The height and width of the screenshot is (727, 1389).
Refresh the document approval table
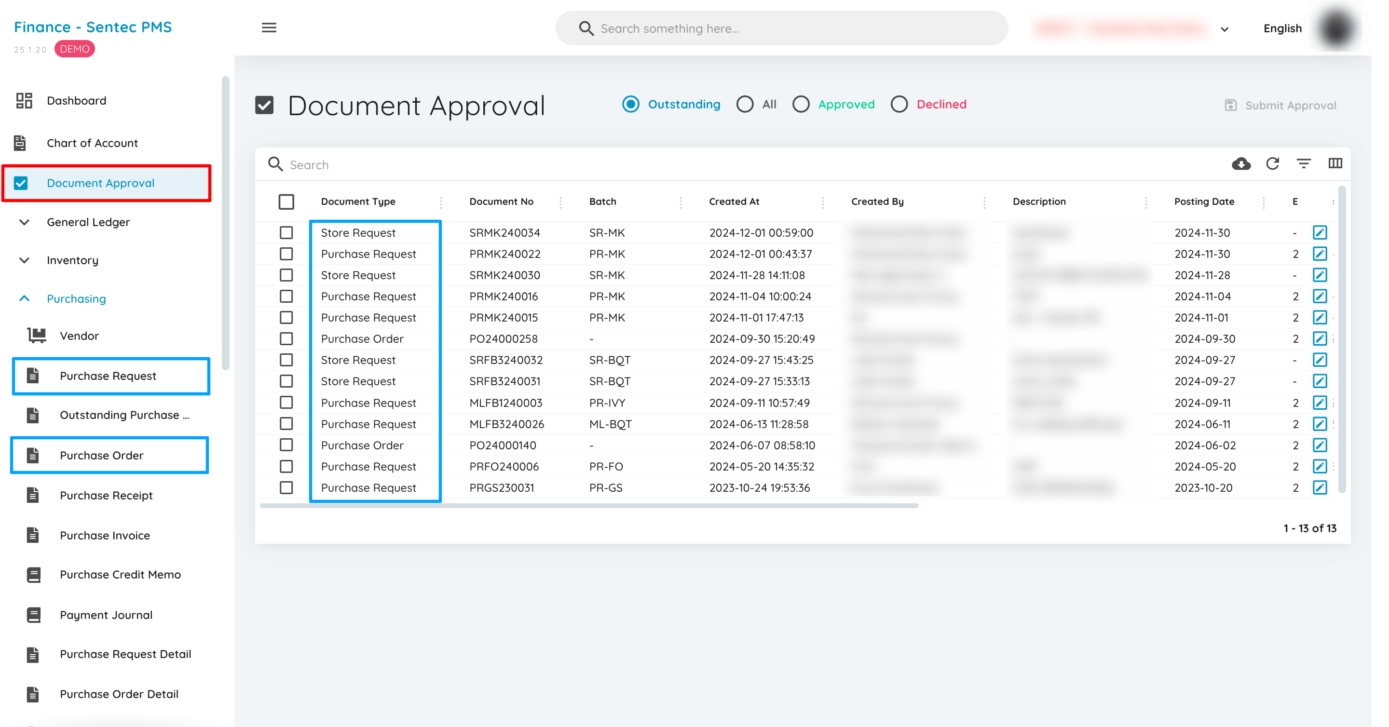(1273, 164)
